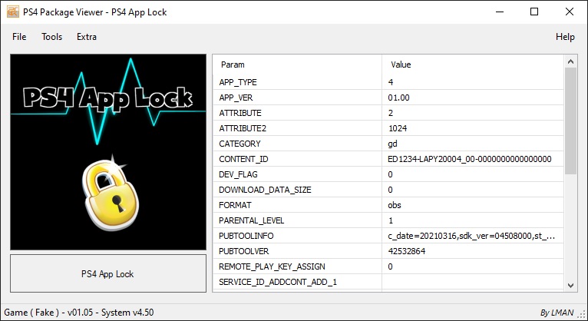Select the ATTRIBUTE param cell
Viewport: 588px width, 321px height.
point(297,113)
